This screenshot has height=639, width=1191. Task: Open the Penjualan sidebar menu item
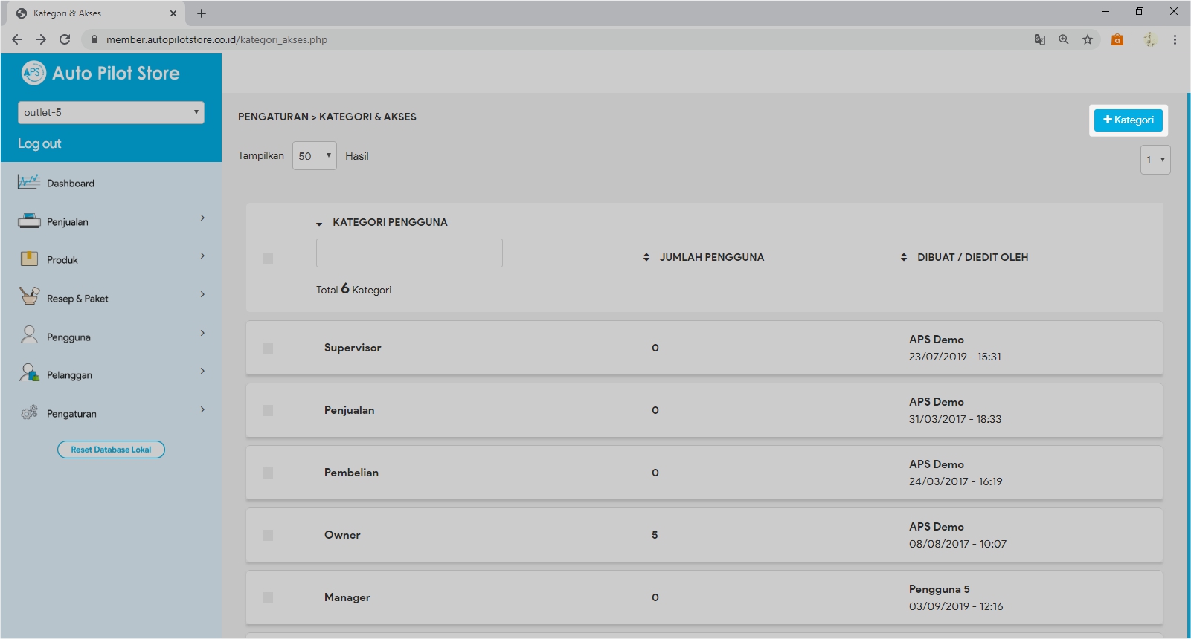point(68,222)
